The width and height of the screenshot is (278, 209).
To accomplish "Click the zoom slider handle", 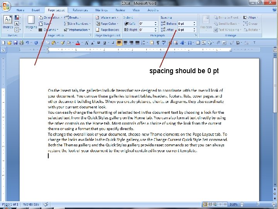I will 258,204.
